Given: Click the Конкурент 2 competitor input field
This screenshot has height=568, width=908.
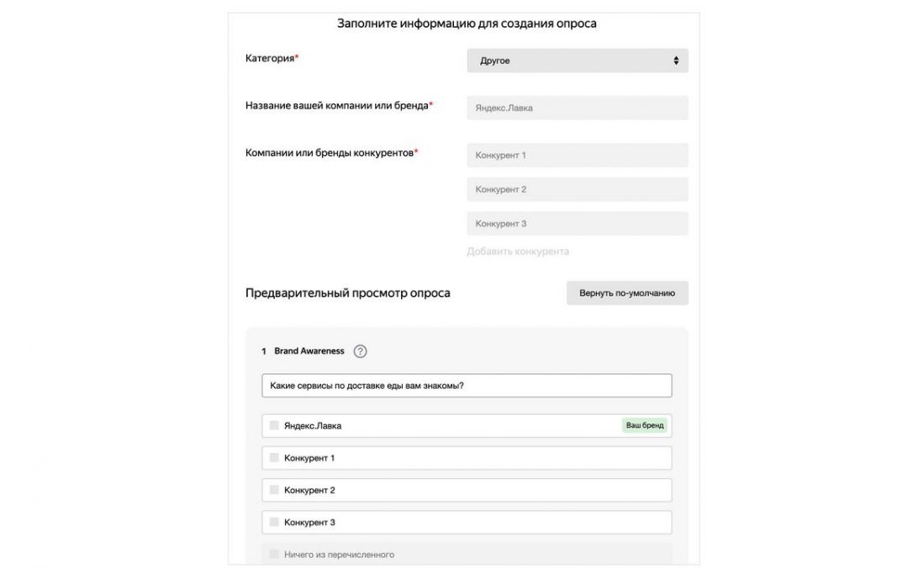Looking at the screenshot, I should [577, 188].
